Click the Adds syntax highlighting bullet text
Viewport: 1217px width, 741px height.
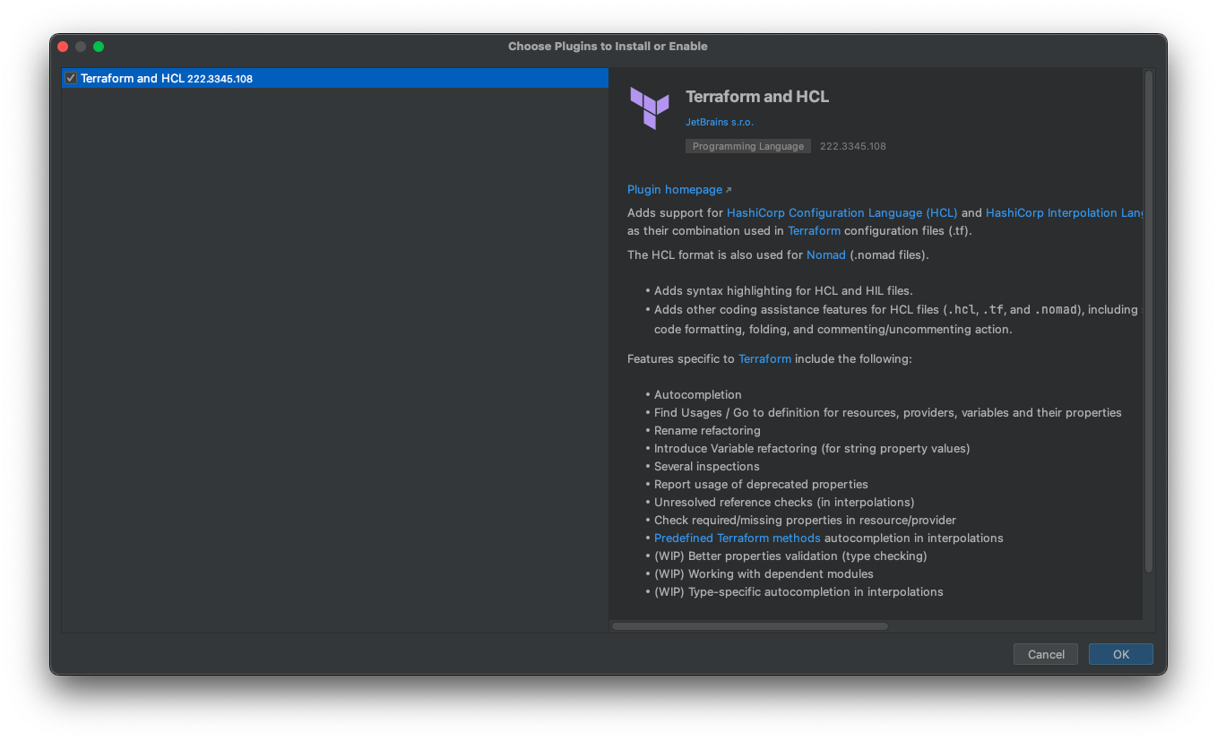[x=783, y=290]
